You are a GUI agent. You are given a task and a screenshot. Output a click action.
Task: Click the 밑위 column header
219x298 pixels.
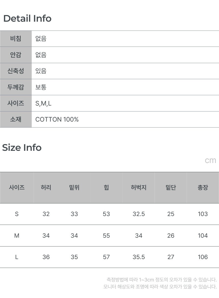[x=74, y=188]
